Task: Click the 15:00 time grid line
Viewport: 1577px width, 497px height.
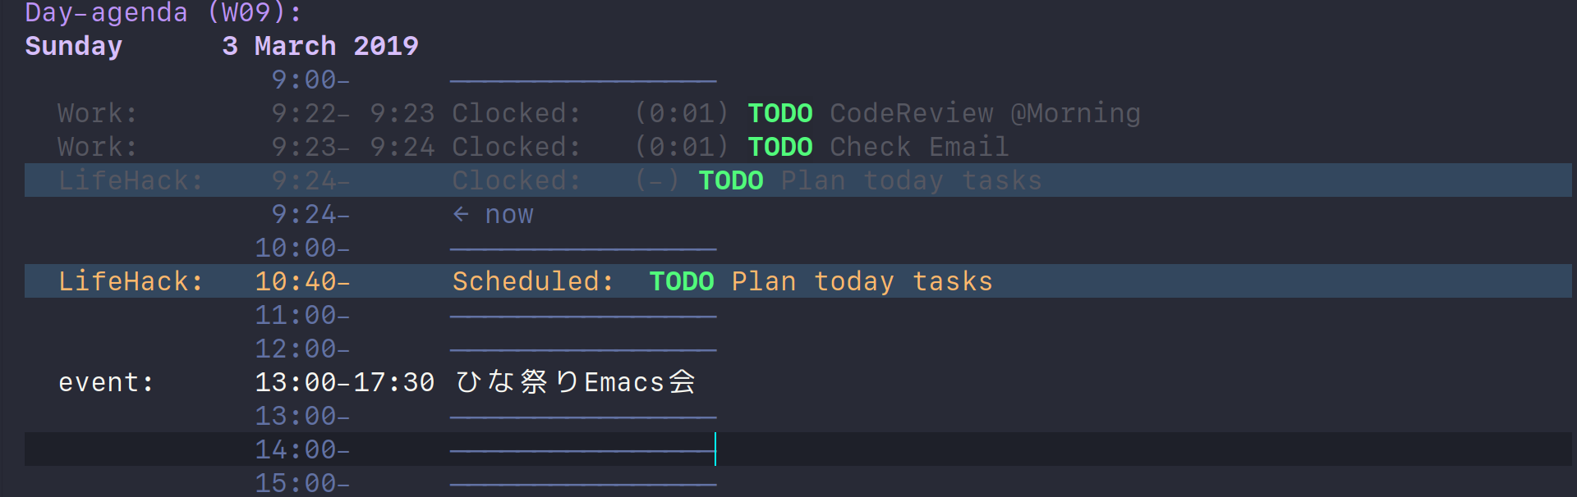Action: click(x=582, y=483)
